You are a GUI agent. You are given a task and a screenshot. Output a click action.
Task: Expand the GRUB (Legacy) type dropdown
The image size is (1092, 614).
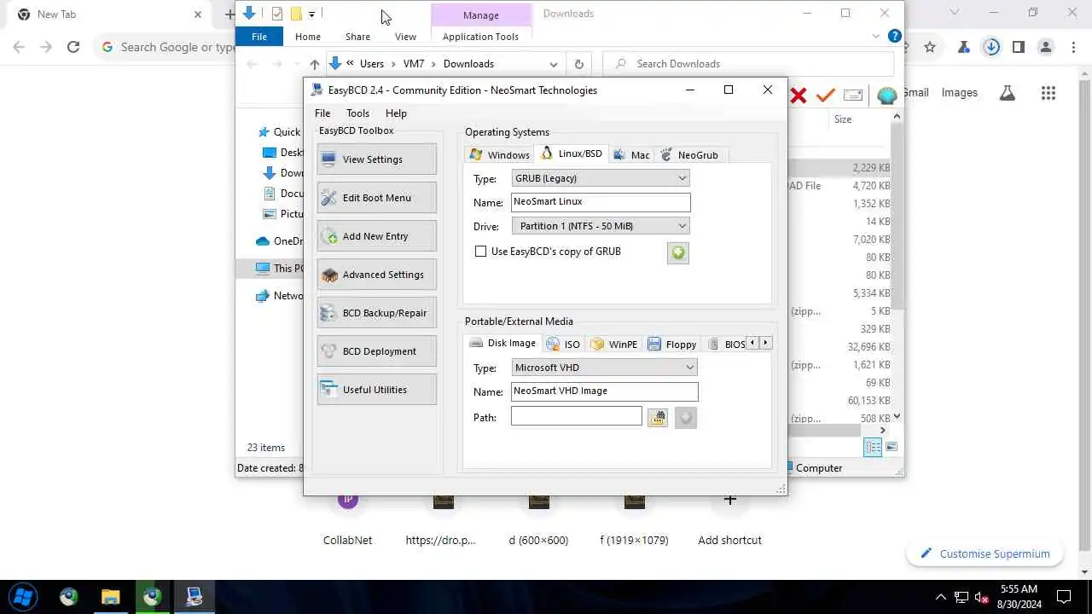point(601,178)
